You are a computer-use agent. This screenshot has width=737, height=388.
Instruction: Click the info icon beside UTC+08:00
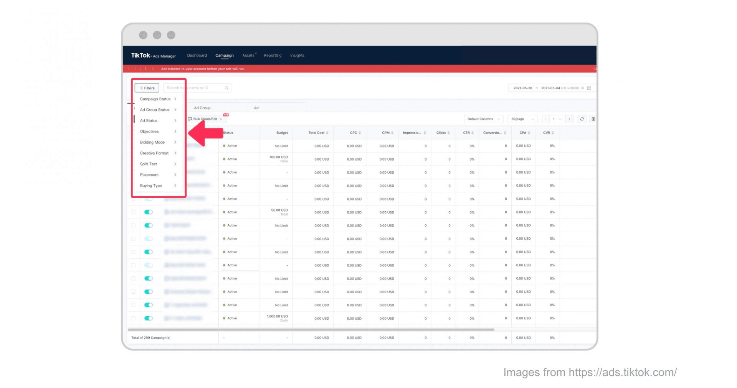[x=583, y=88]
